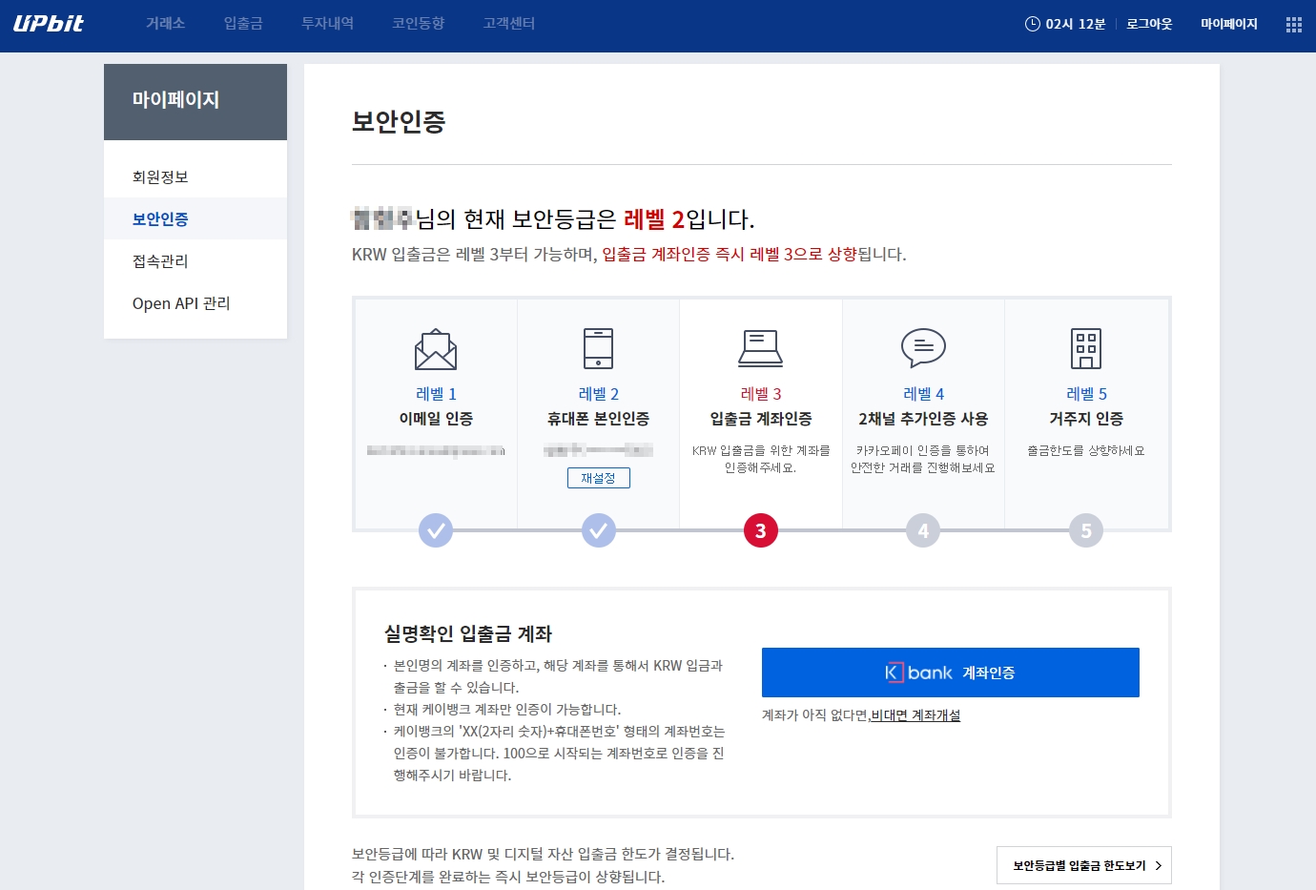Click the 레벨 1 label
1316x890 pixels.
436,394
